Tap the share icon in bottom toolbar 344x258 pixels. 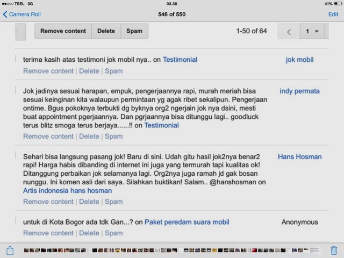10,250
